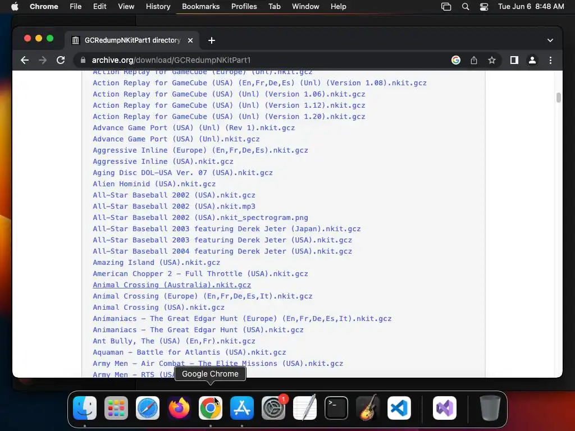
Task: Open the App Store from the Dock
Action: pyautogui.click(x=242, y=408)
